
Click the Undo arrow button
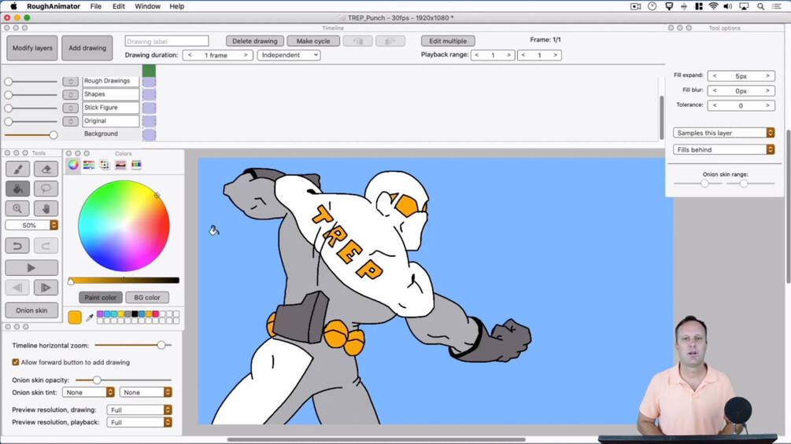point(17,246)
